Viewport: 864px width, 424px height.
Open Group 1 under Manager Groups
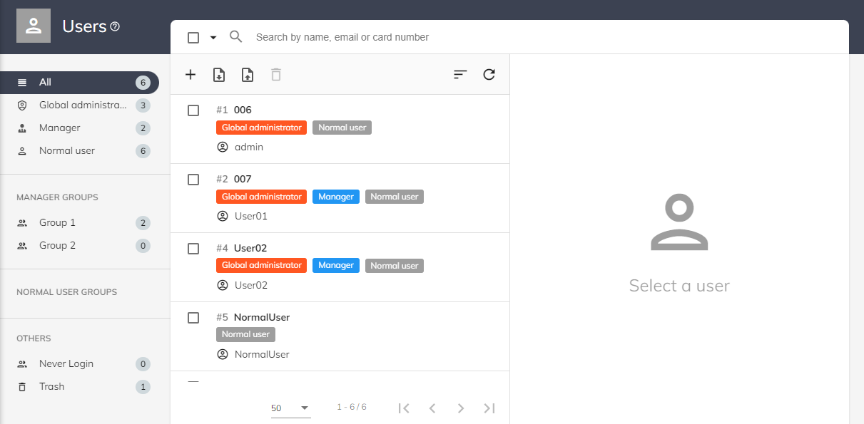click(x=57, y=223)
